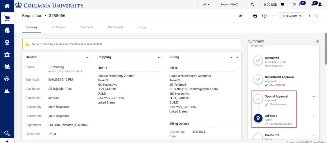Open the Sourcing globe sidebar icon
The image size is (327, 143).
point(7,79)
